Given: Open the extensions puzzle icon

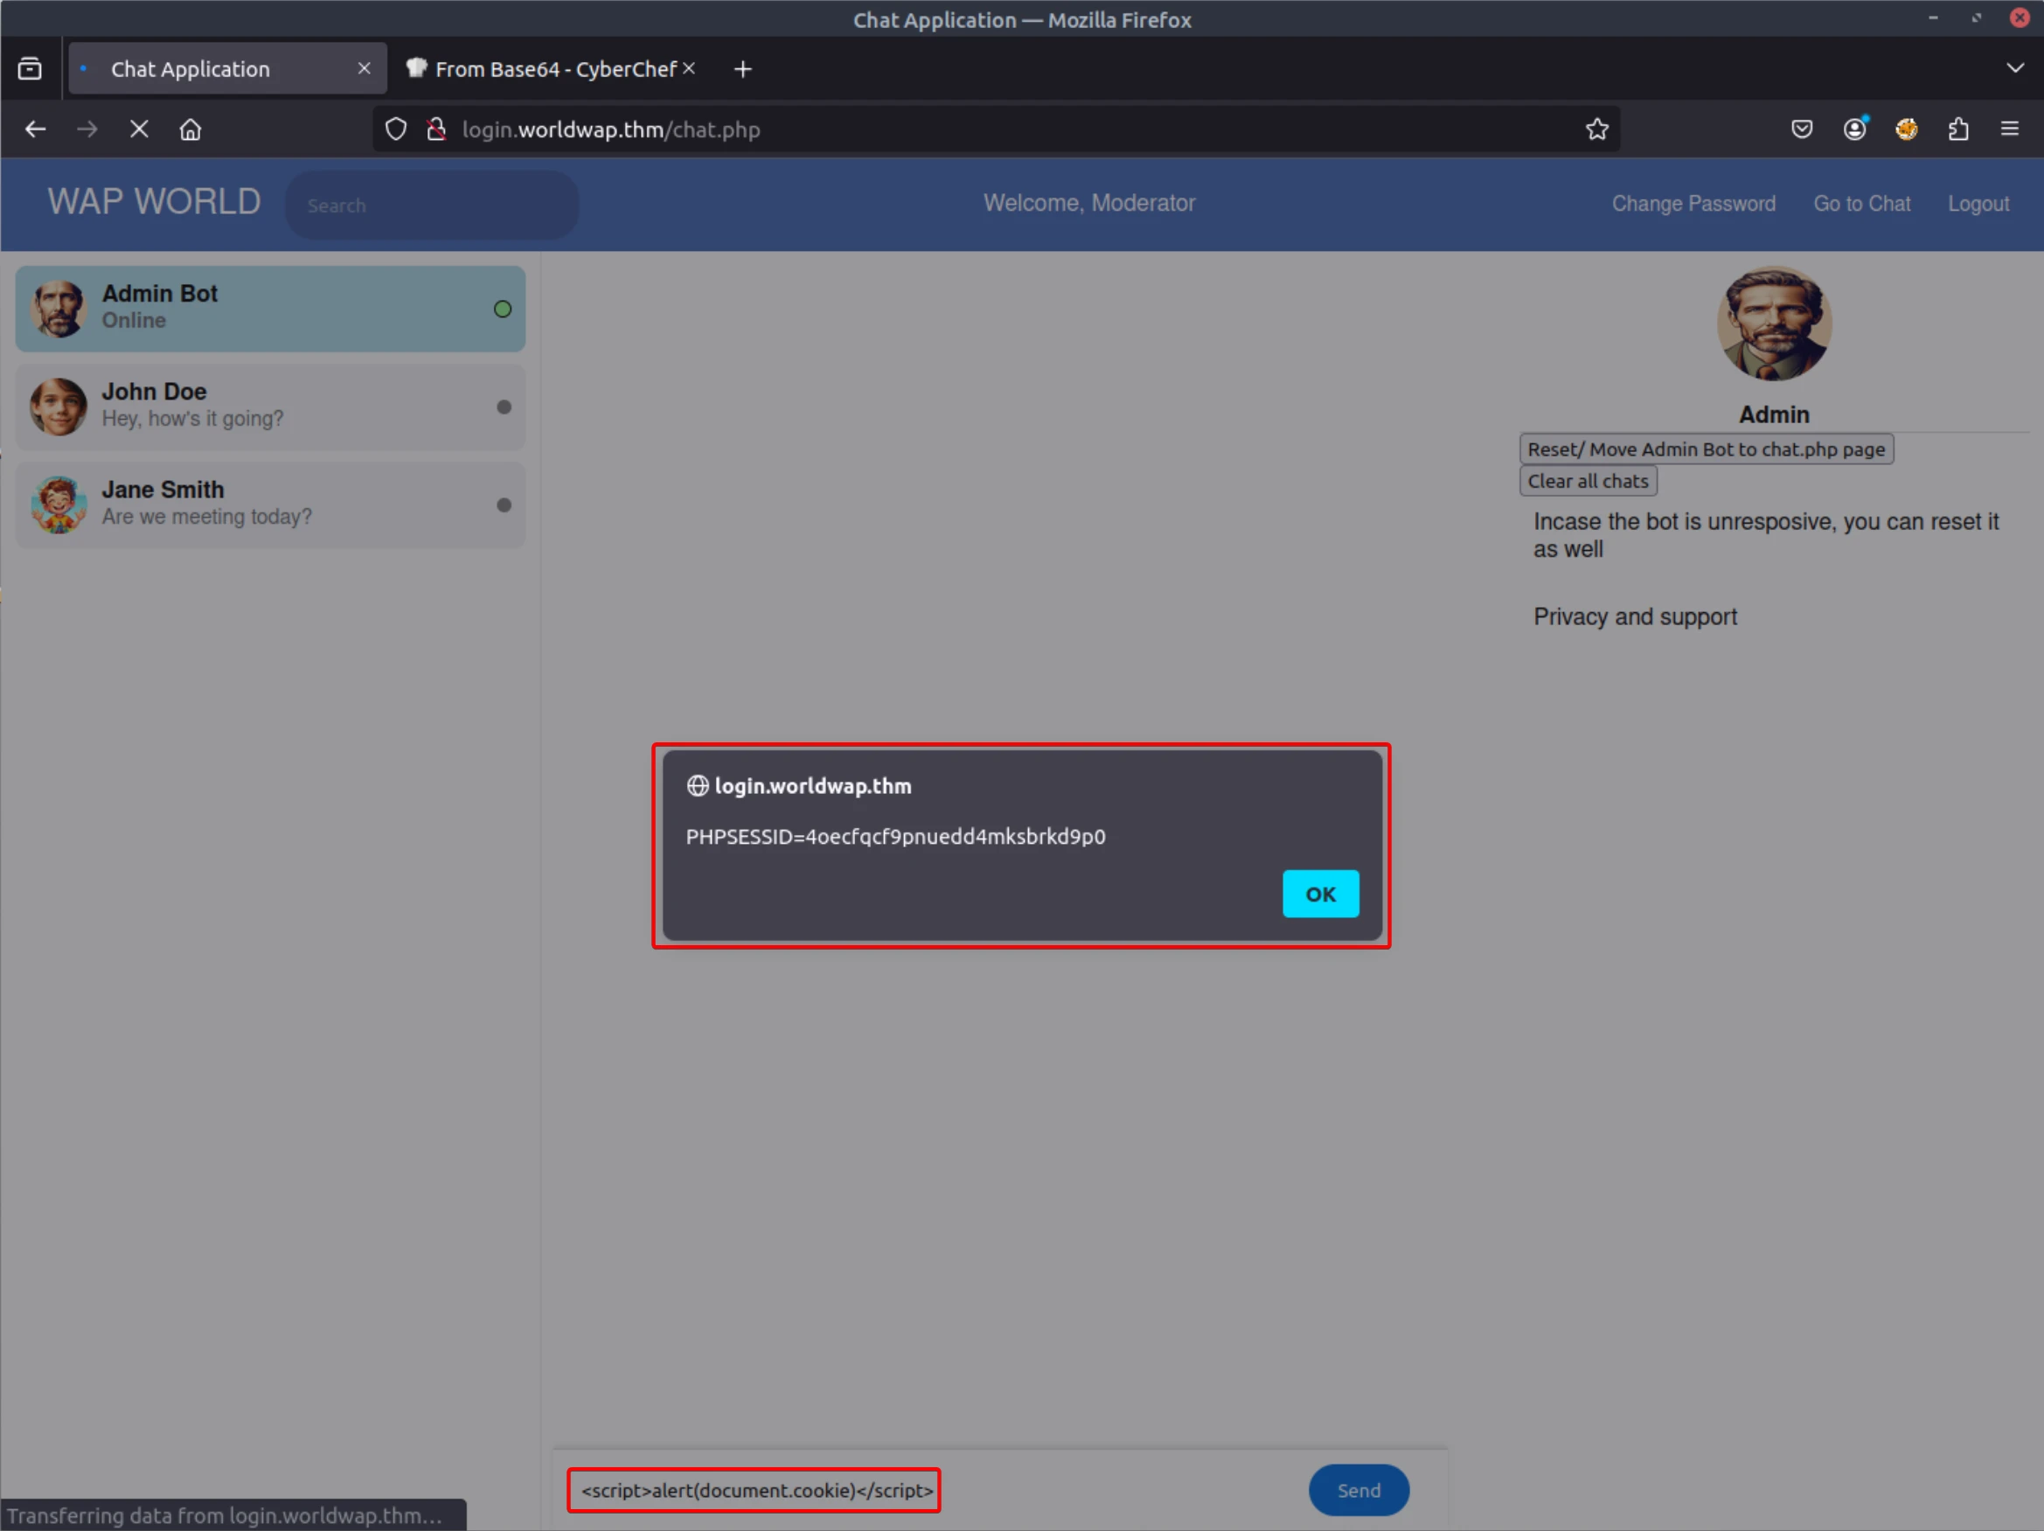Looking at the screenshot, I should pyautogui.click(x=1958, y=129).
